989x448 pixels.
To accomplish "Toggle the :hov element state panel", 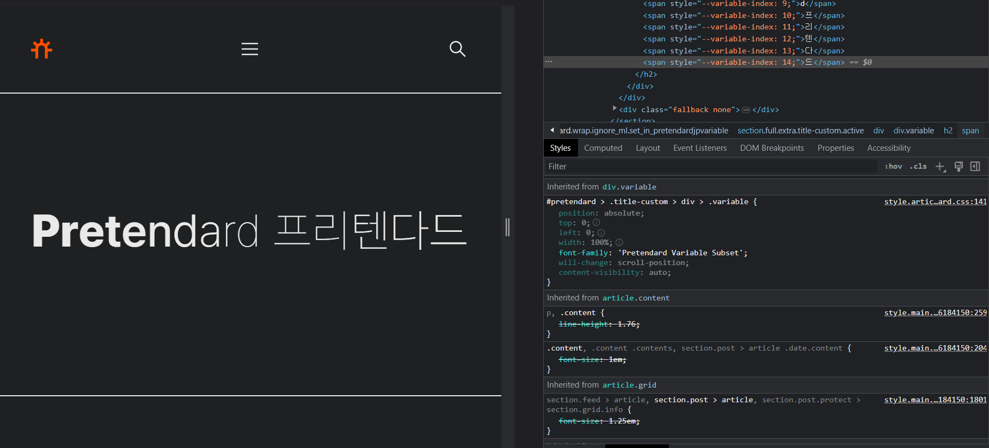I will (893, 167).
